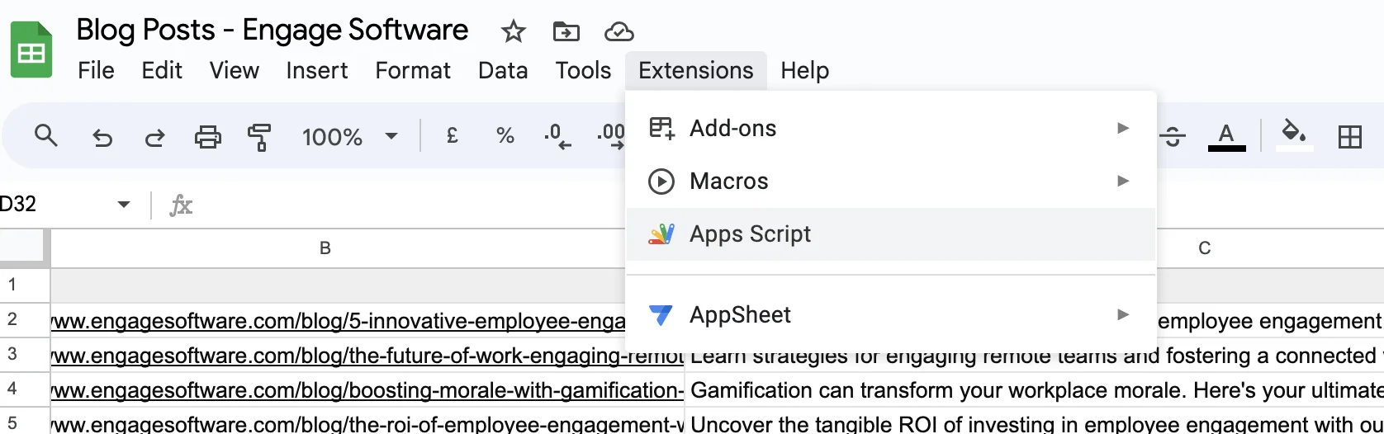Open the fill color picker
The width and height of the screenshot is (1384, 434).
pyautogui.click(x=1294, y=134)
